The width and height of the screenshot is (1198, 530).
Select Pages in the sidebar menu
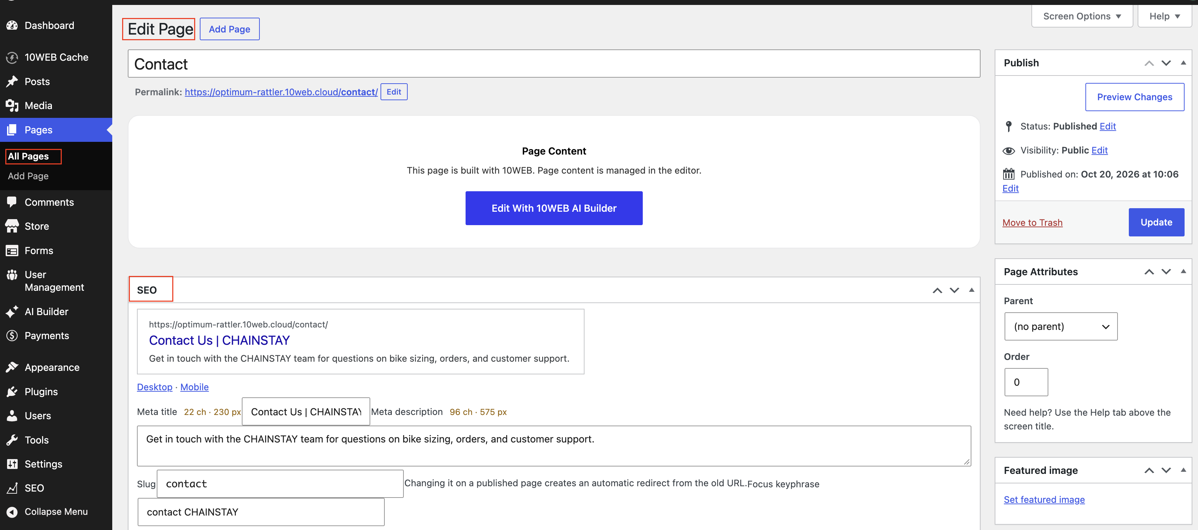[x=56, y=130]
